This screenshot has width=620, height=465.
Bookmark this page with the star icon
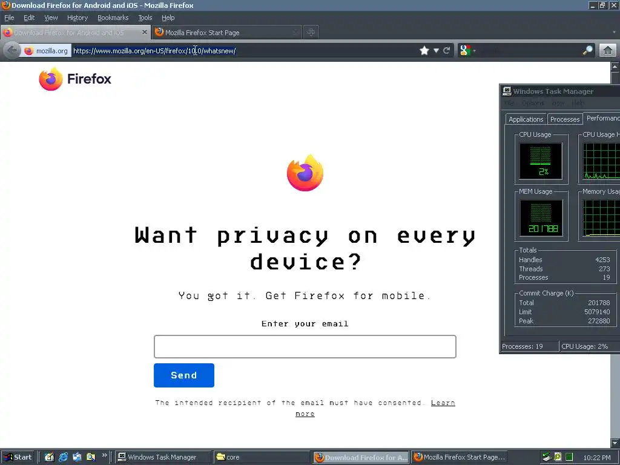point(424,51)
